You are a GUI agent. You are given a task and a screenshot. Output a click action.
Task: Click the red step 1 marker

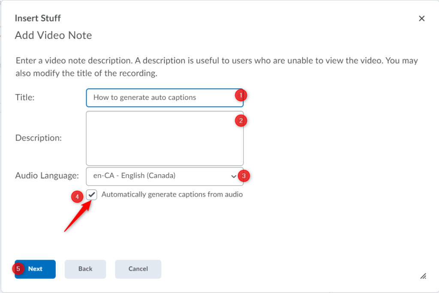[x=241, y=95]
